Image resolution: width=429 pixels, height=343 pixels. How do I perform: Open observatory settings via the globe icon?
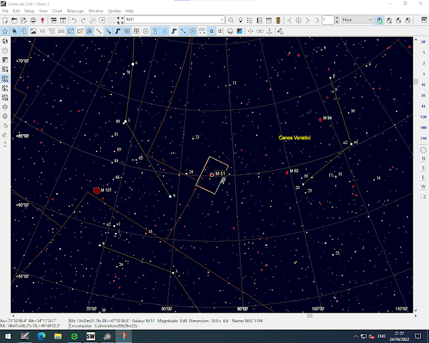pyautogui.click(x=5, y=42)
